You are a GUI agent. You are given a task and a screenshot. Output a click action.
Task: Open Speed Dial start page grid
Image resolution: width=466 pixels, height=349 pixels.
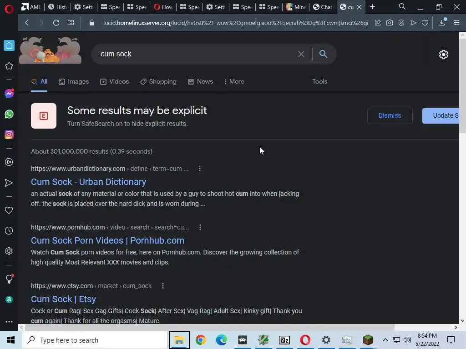(71, 23)
